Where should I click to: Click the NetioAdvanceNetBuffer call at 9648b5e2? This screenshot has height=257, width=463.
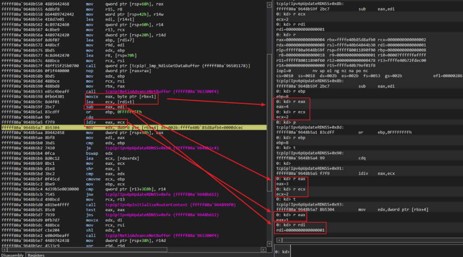(162, 236)
